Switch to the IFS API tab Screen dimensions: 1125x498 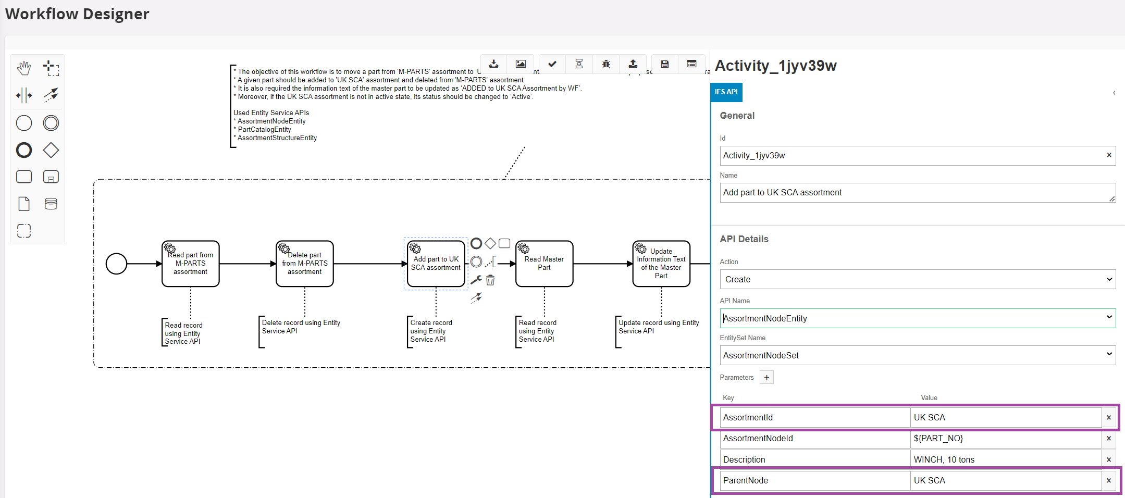(x=726, y=92)
